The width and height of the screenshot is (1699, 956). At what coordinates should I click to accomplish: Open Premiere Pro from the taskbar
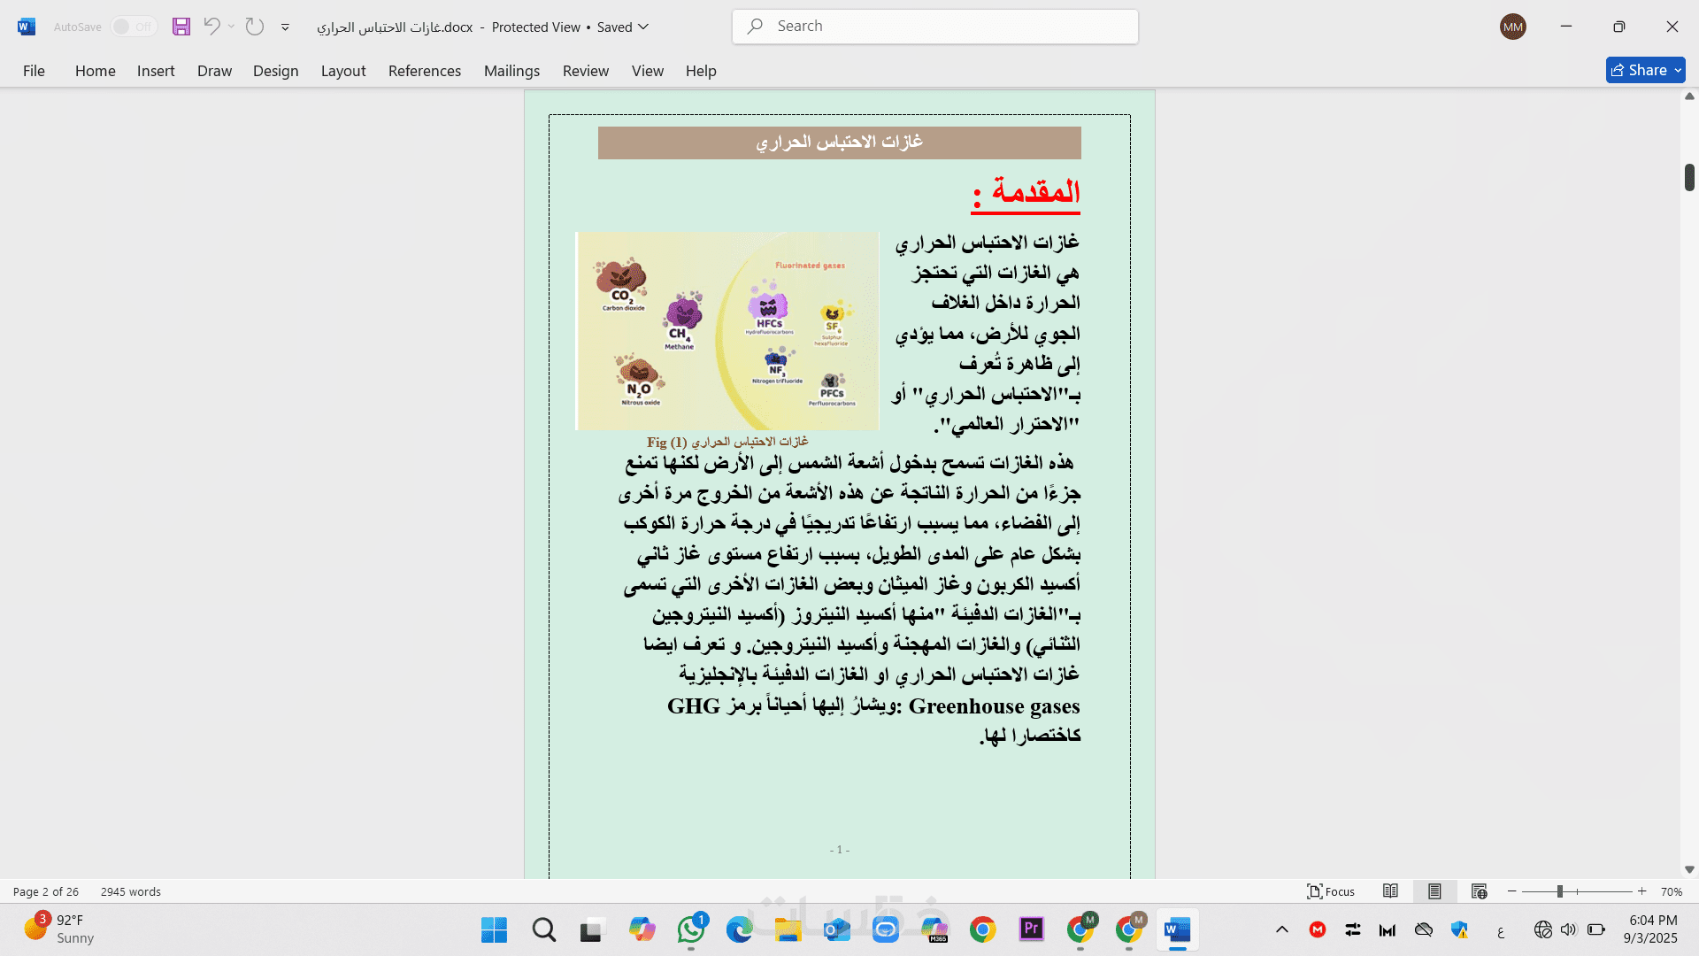pos(1031,929)
